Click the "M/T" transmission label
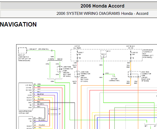157x129 pixels. 146,126
